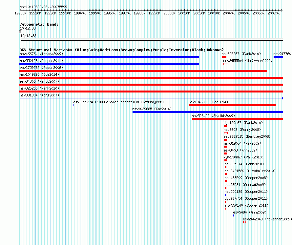
Task: Click the 10p12.33 band label
Action: click(x=28, y=28)
